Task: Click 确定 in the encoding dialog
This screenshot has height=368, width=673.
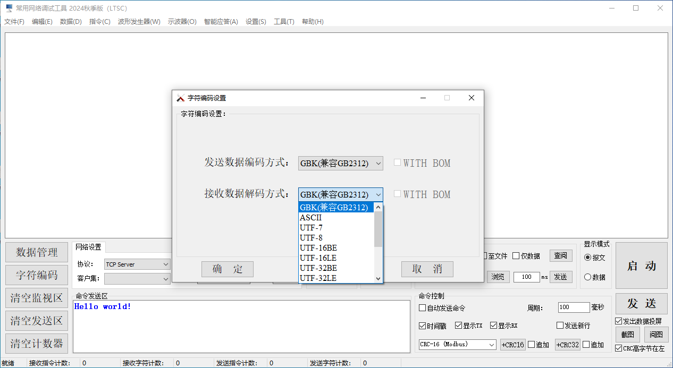Action: coord(228,269)
